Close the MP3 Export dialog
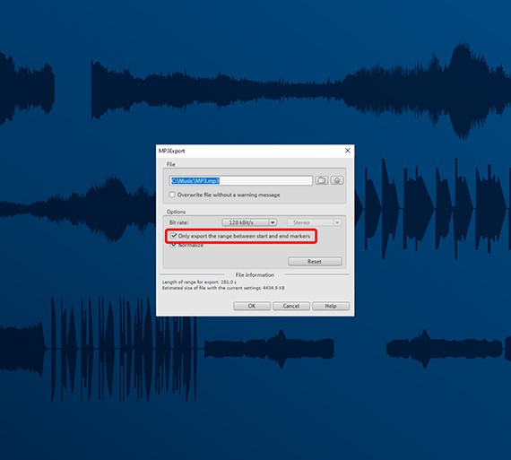 click(x=348, y=151)
